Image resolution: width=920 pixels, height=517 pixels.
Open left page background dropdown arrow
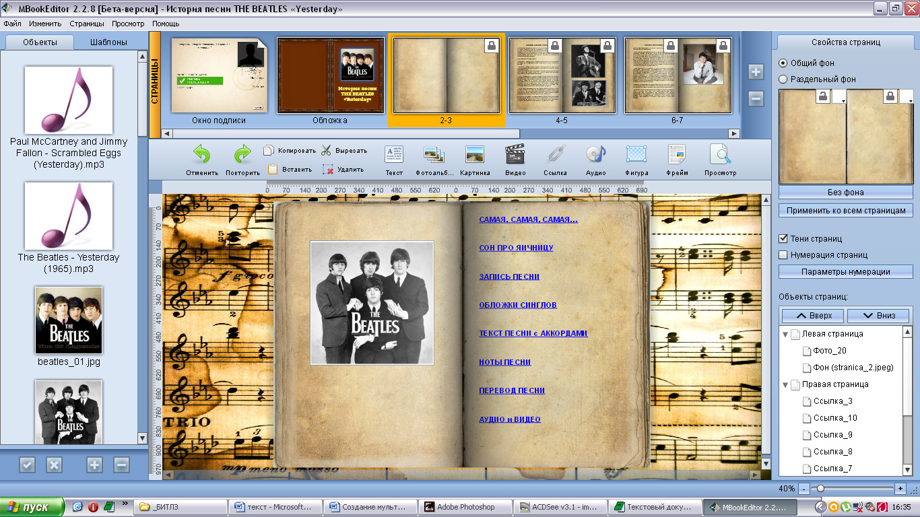pos(839,96)
